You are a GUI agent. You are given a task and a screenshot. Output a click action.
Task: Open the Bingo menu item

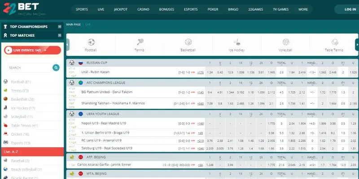pos(233,9)
